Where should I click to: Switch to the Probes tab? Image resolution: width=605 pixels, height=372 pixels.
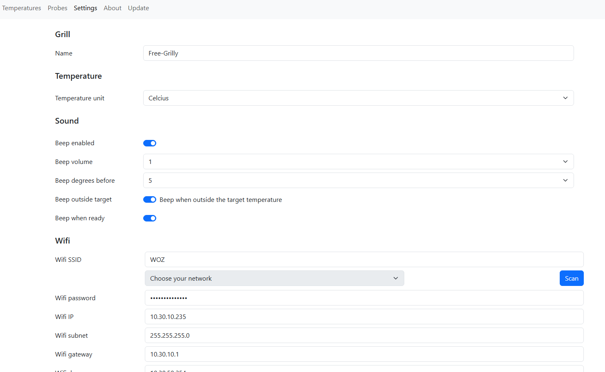click(x=58, y=8)
